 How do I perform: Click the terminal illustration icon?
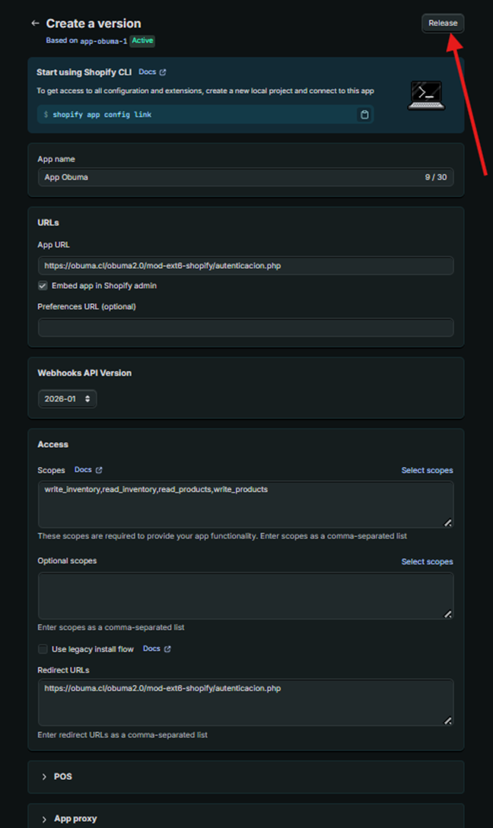click(x=425, y=96)
